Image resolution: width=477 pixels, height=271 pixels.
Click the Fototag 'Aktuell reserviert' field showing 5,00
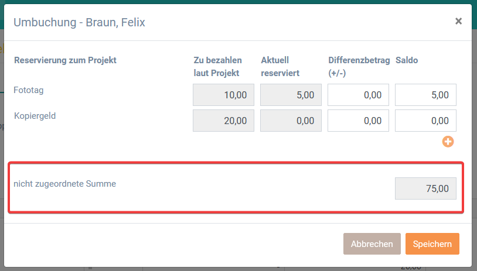coord(291,95)
